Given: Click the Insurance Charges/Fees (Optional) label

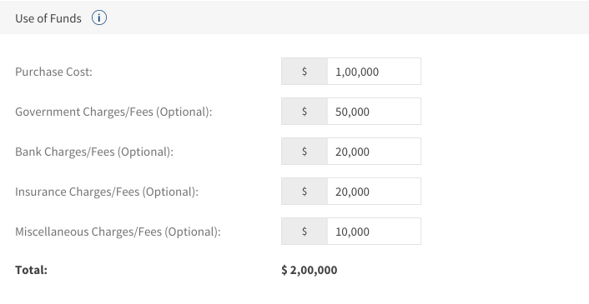Looking at the screenshot, I should tap(107, 192).
